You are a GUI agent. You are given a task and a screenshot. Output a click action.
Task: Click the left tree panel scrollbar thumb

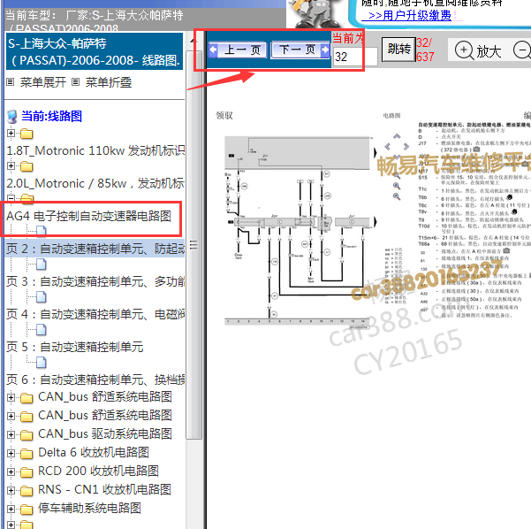point(194,245)
